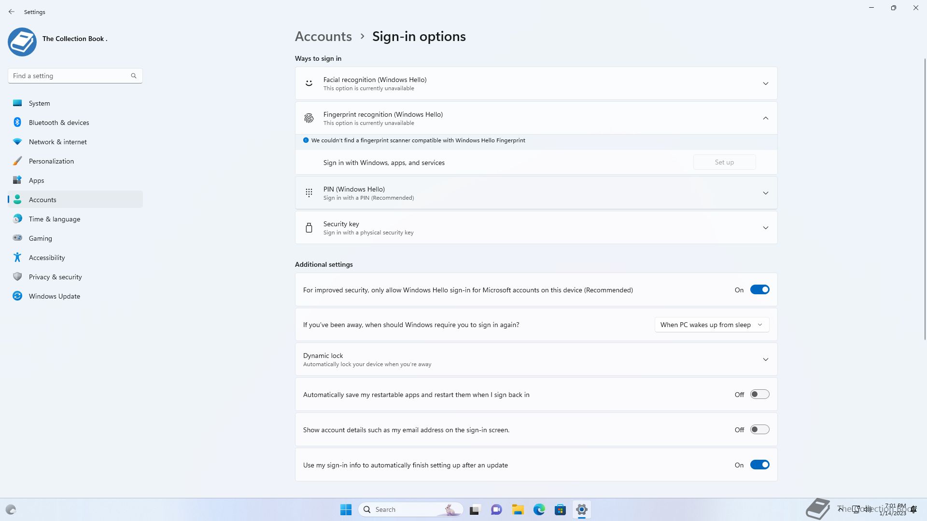927x521 pixels.
Task: Click the widgets icon at taskbar left
Action: point(11,509)
